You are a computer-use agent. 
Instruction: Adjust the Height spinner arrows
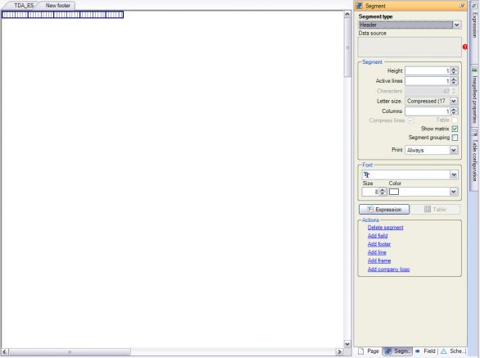tap(454, 70)
